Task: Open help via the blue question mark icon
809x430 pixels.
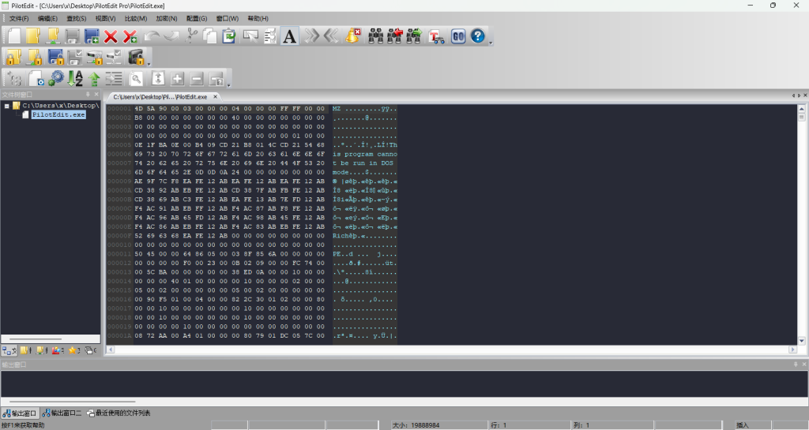Action: coord(478,36)
